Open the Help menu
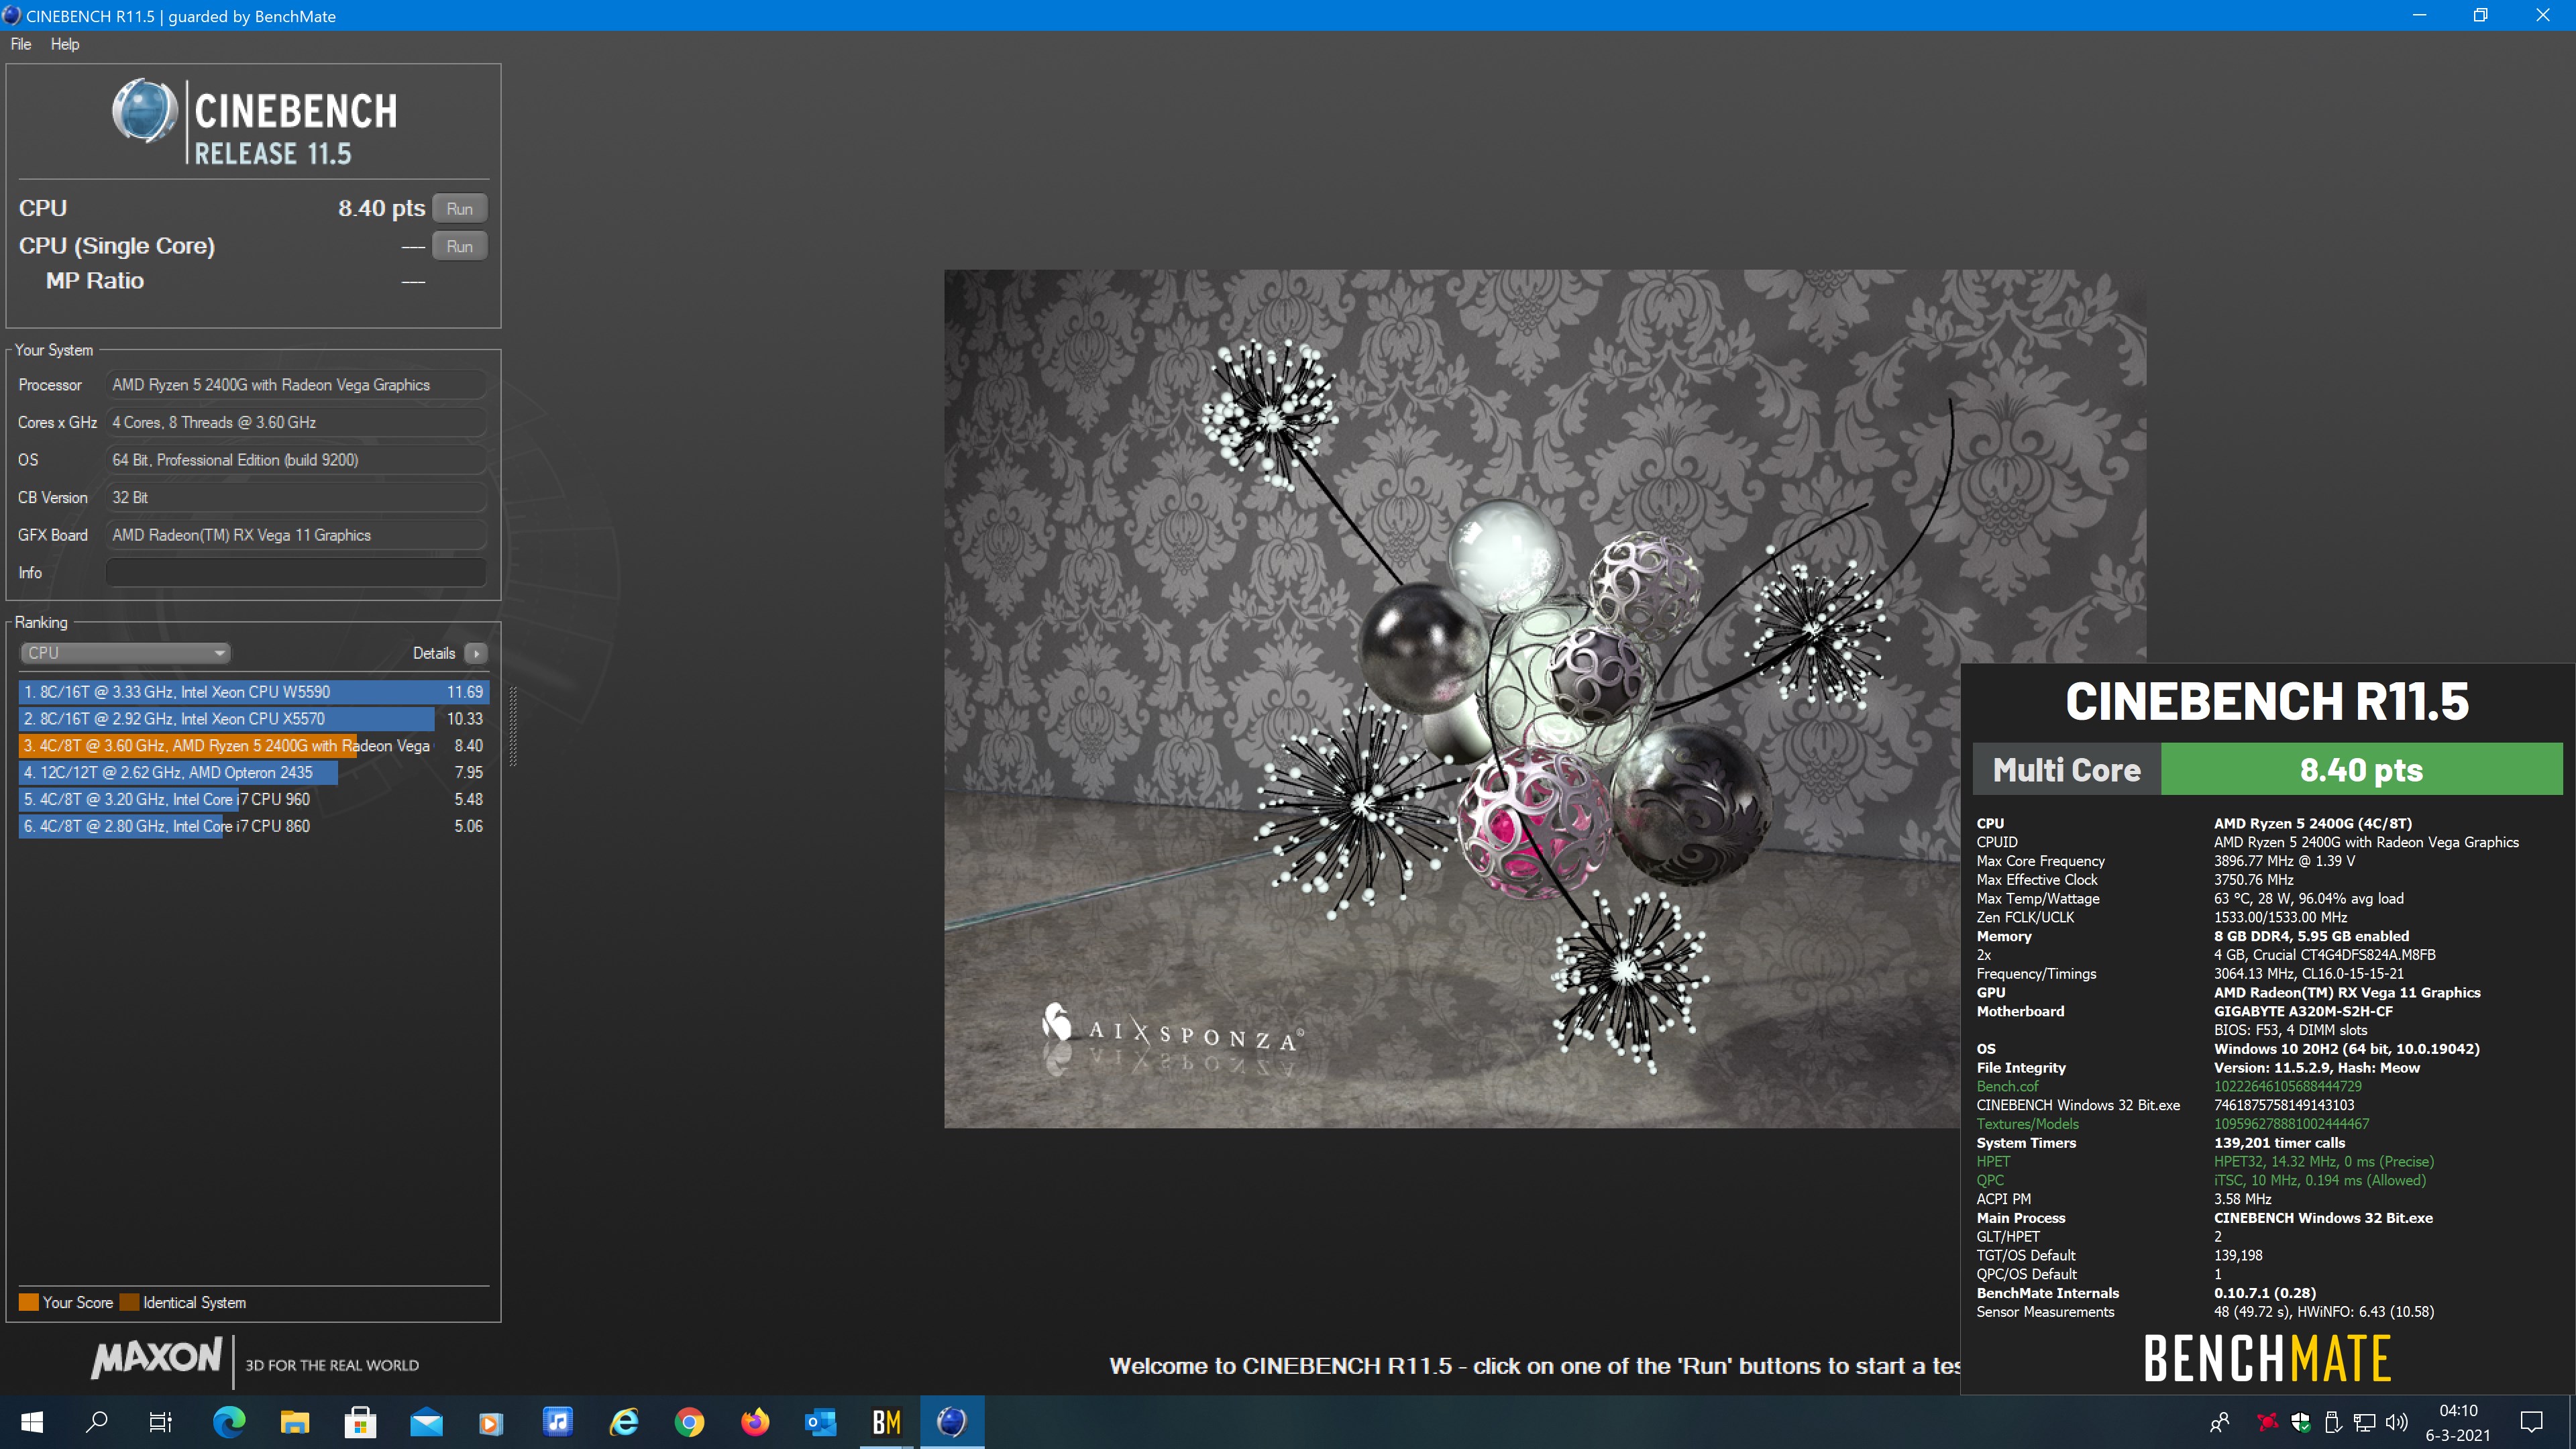 [x=65, y=44]
